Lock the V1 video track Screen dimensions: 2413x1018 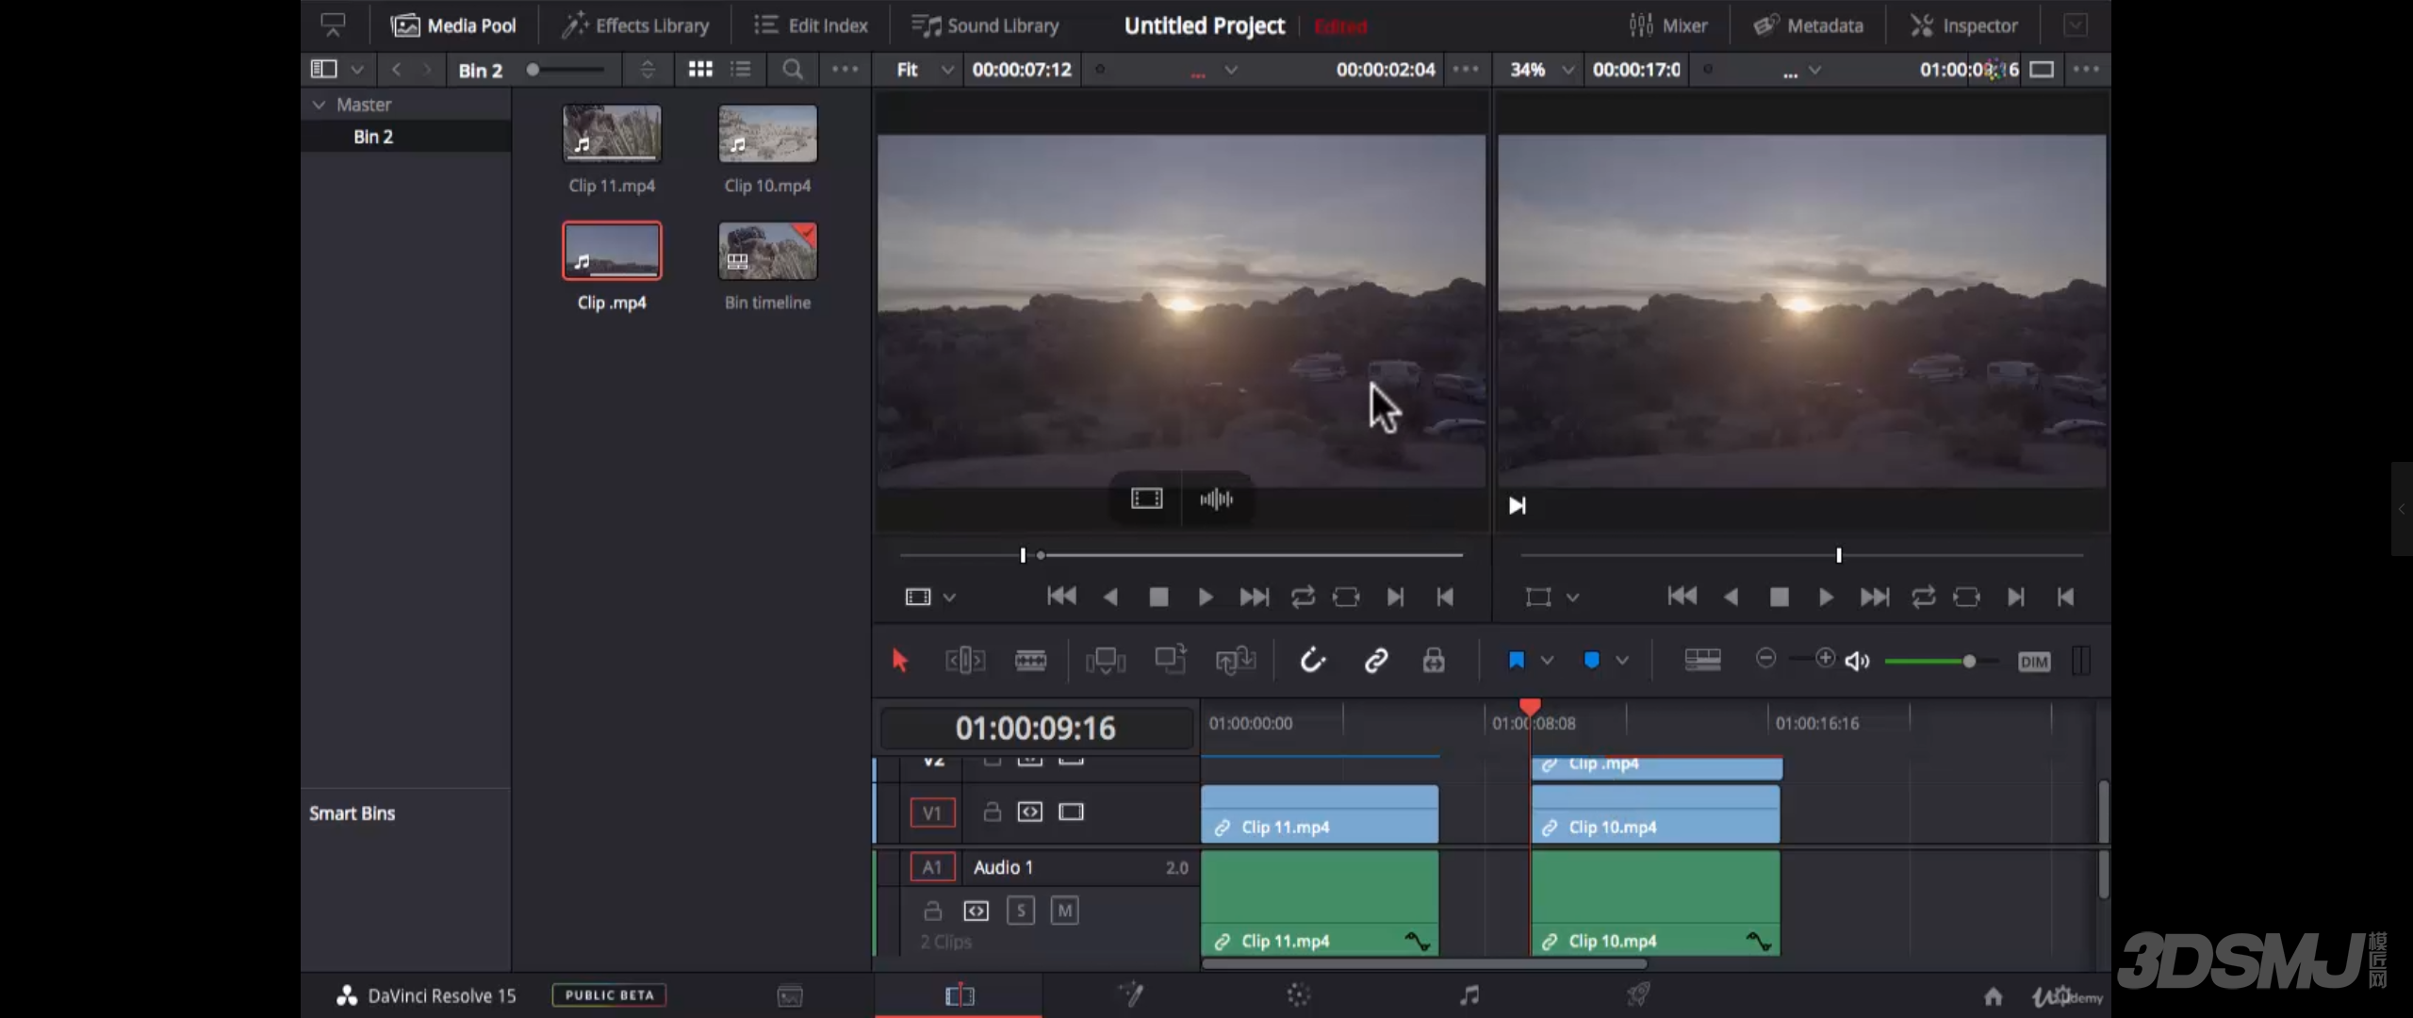point(992,812)
